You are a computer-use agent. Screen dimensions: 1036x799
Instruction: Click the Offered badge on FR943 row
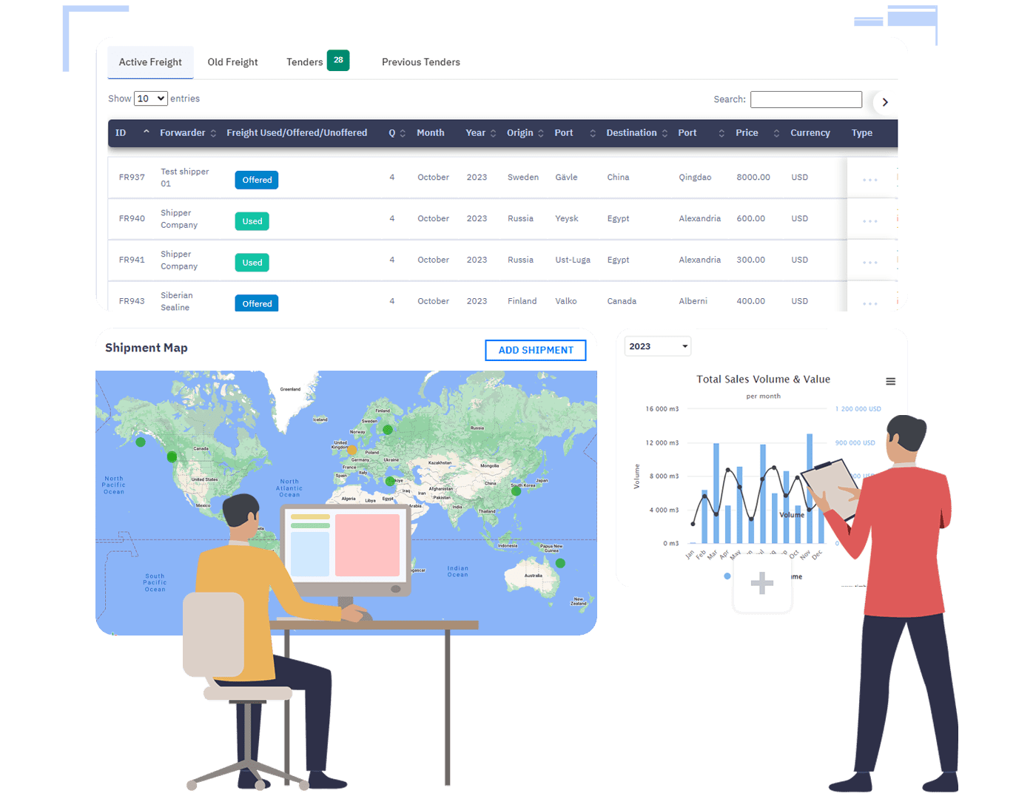pos(257,303)
